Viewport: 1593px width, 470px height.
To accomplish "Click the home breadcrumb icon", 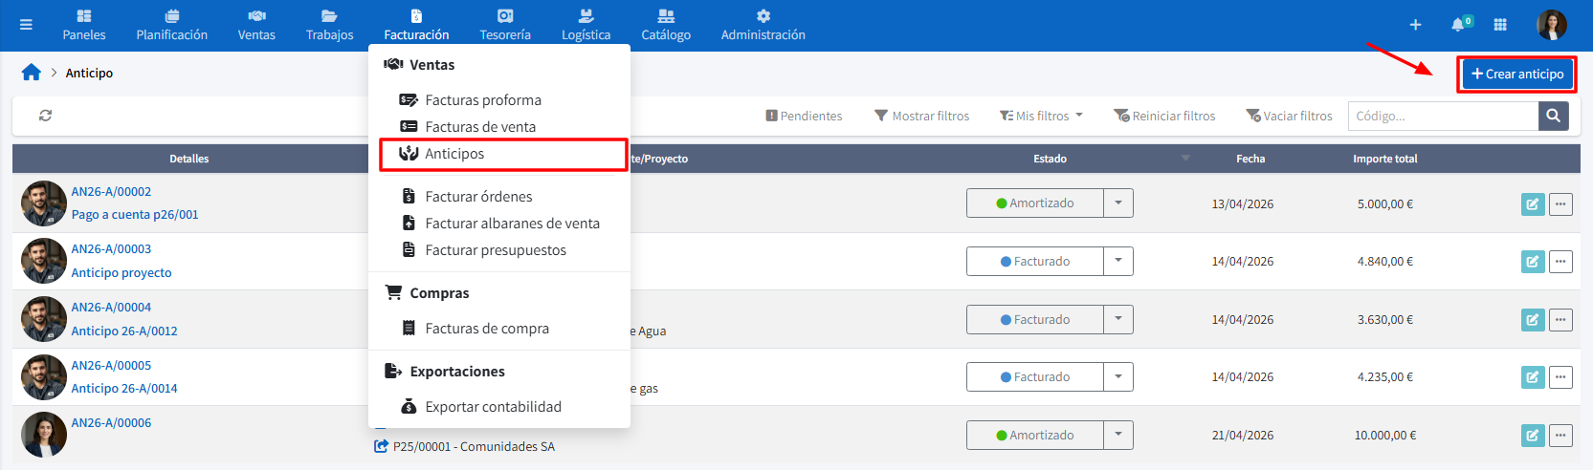I will tap(32, 73).
